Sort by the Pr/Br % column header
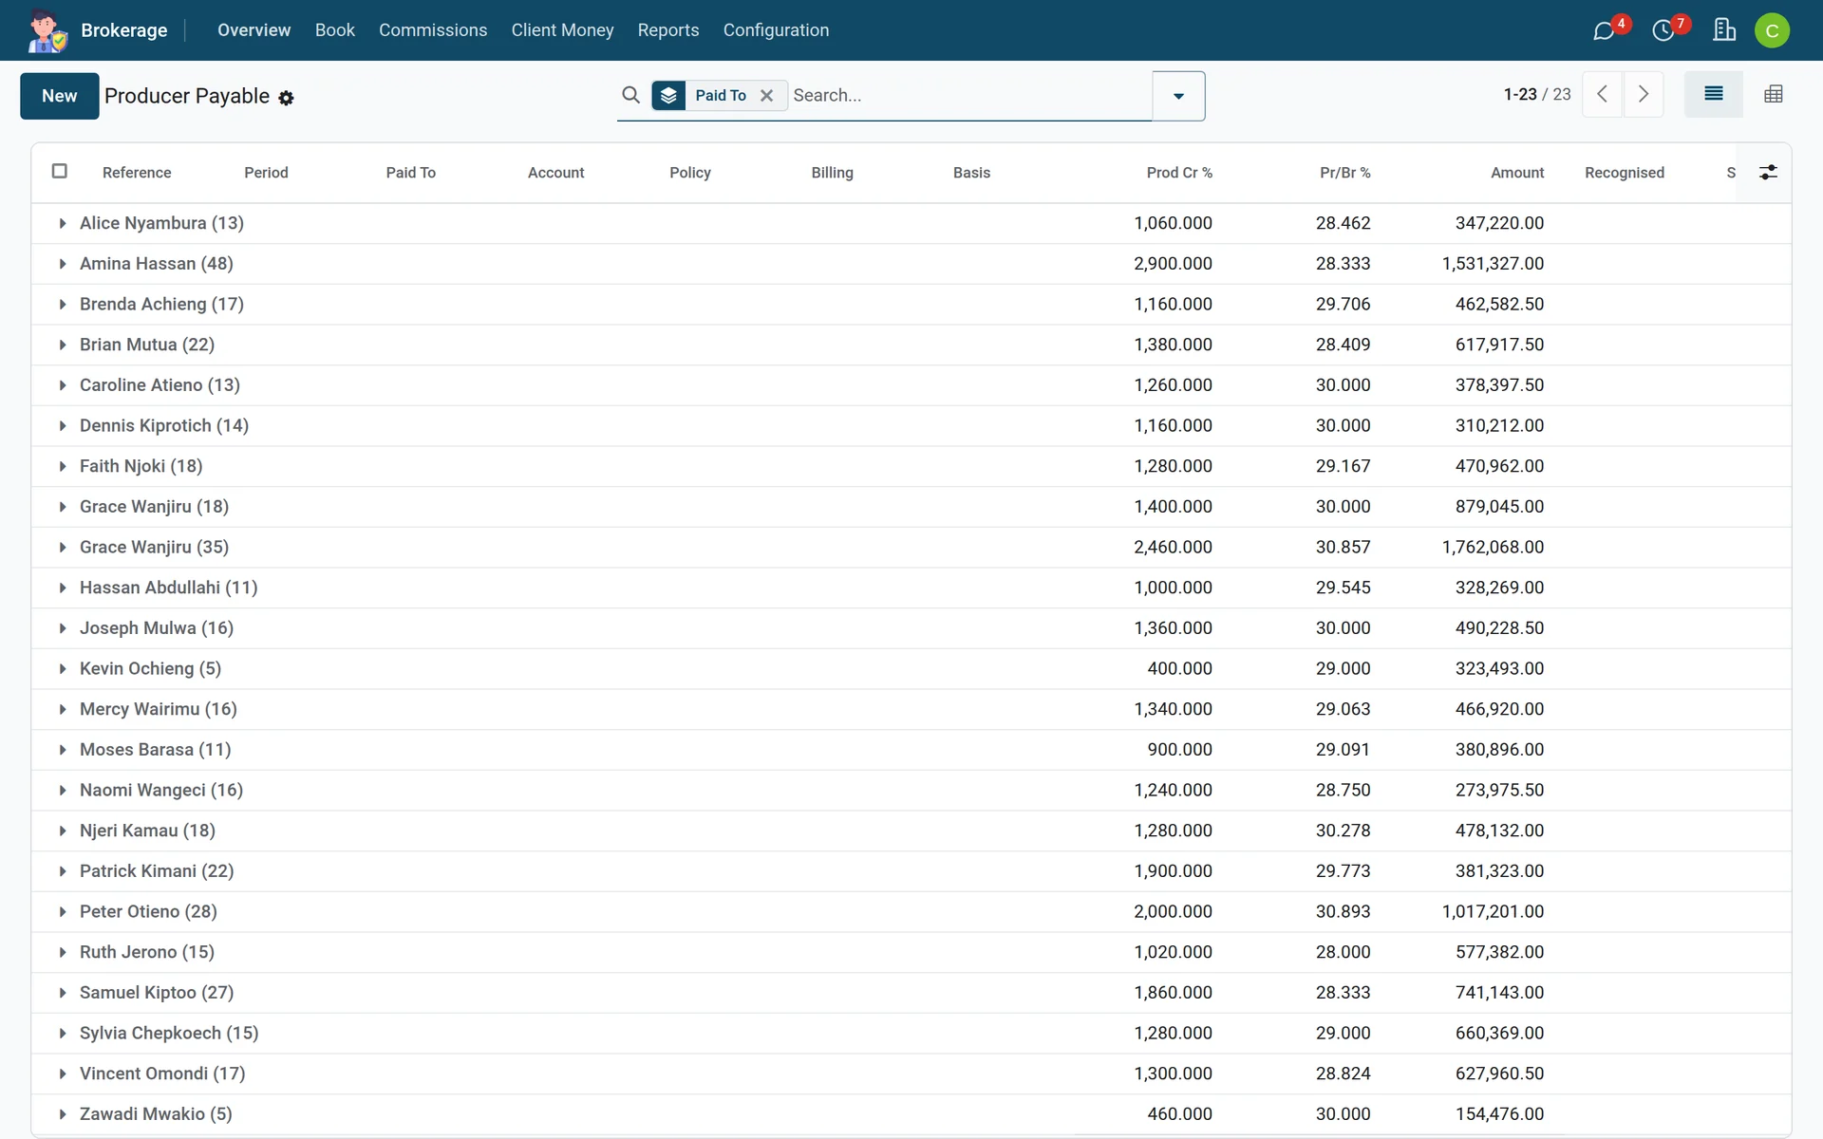 click(1344, 173)
